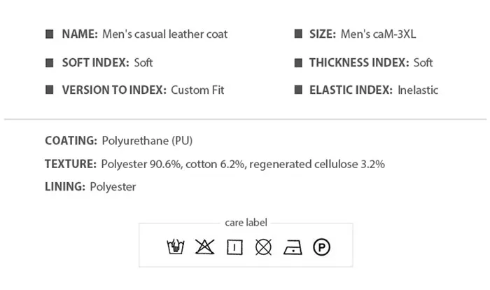Select the low-heat iron symbol

(293, 247)
